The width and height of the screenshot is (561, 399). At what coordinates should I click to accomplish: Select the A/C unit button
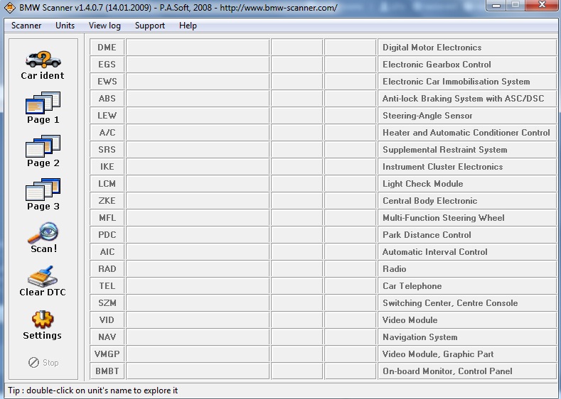coord(107,133)
